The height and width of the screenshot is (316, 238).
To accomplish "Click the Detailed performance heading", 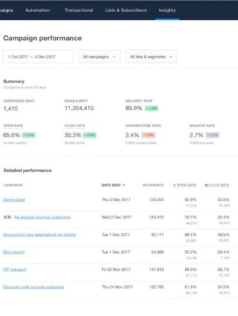I will 28,170.
